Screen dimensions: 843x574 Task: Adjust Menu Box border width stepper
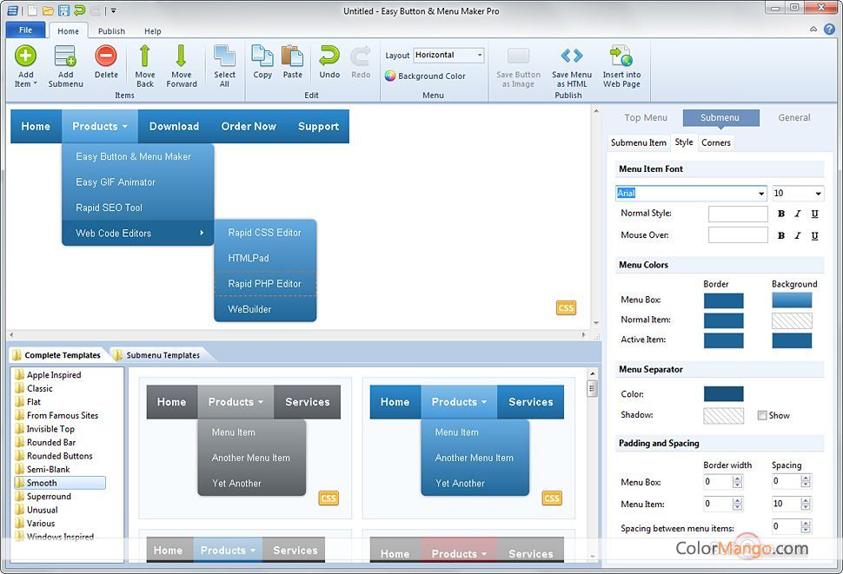[738, 482]
